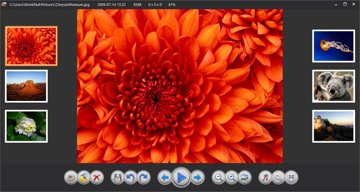Image resolution: width=360 pixels, height=192 pixels.
Task: Zoom in with the plus magnifier
Action: point(231,178)
